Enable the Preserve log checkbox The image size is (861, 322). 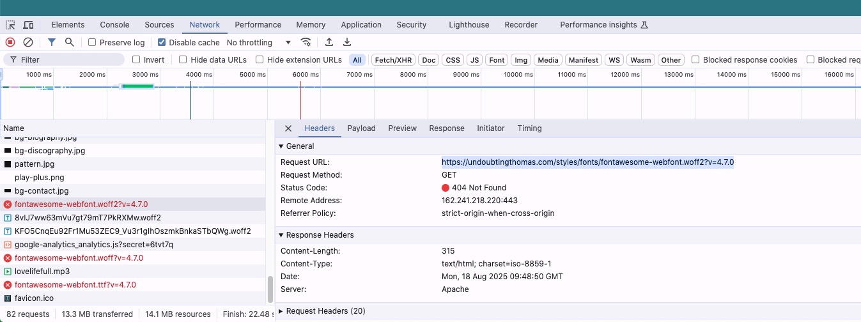92,43
